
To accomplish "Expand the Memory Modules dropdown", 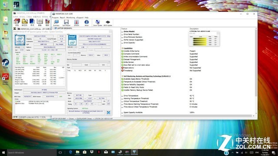I will click(x=89, y=62).
